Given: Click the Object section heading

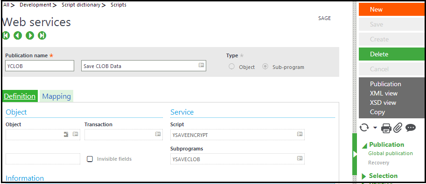Looking at the screenshot, I should point(16,112).
